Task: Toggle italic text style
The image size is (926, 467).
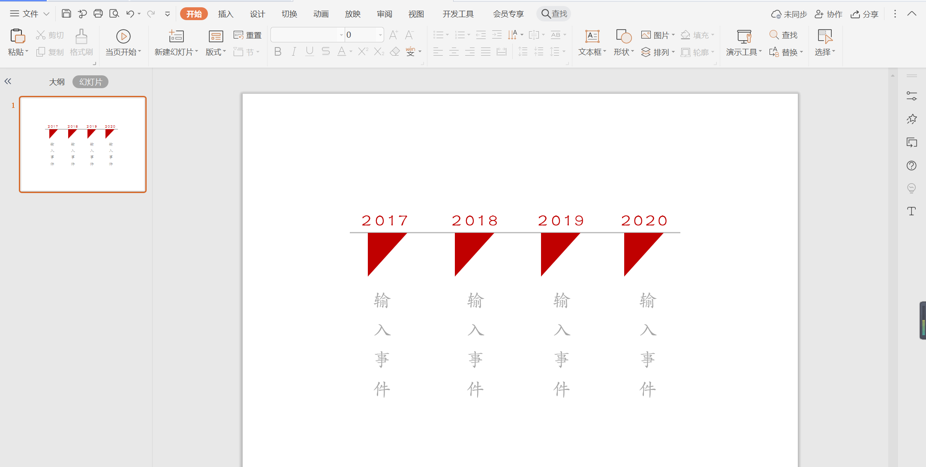Action: pyautogui.click(x=293, y=51)
